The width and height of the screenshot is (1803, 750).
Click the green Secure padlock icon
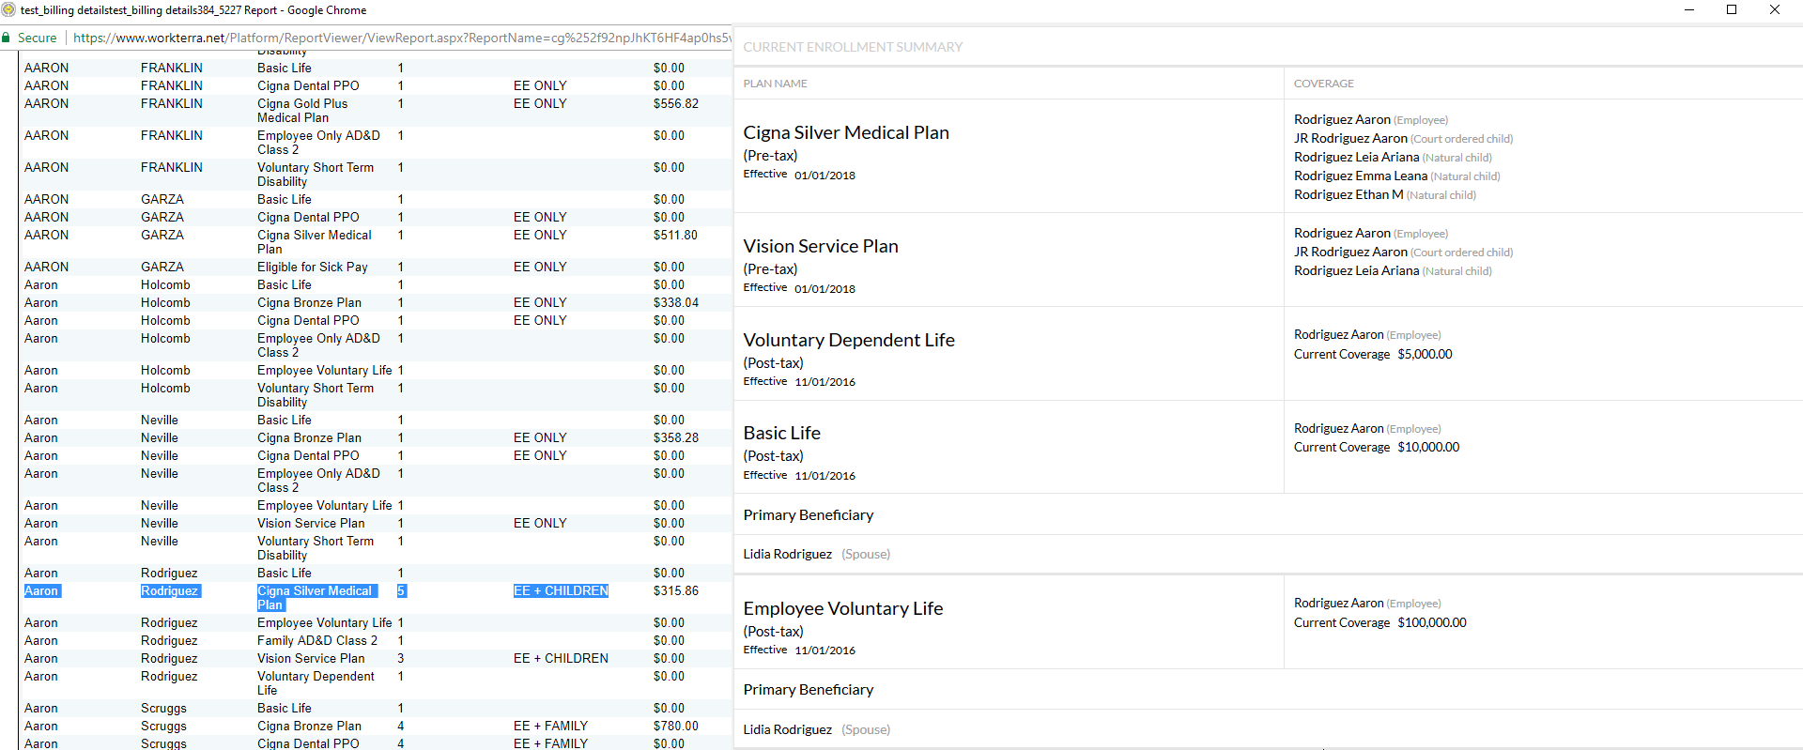point(7,38)
